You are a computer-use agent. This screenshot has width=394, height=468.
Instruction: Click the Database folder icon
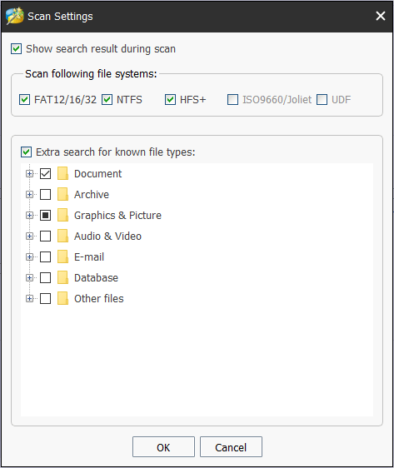tap(62, 277)
